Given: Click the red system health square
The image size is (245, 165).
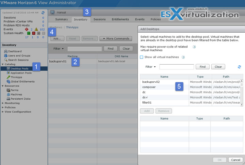Looking at the screenshot, I should click(34, 33).
